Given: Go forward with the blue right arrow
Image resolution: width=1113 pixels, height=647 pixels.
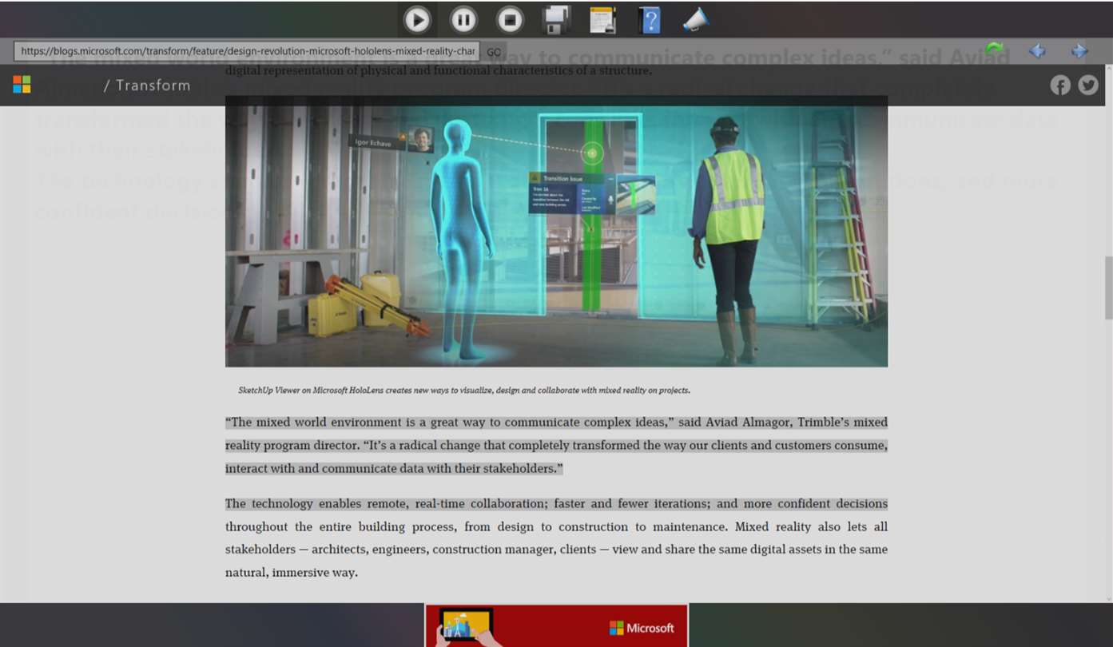Looking at the screenshot, I should 1079,51.
